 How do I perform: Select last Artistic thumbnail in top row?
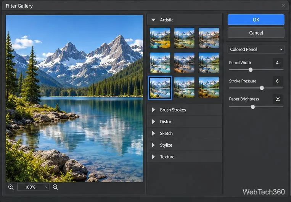click(x=209, y=38)
